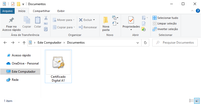Open the Excluir dropdown arrow
The width and height of the screenshot is (201, 104).
point(94,20)
